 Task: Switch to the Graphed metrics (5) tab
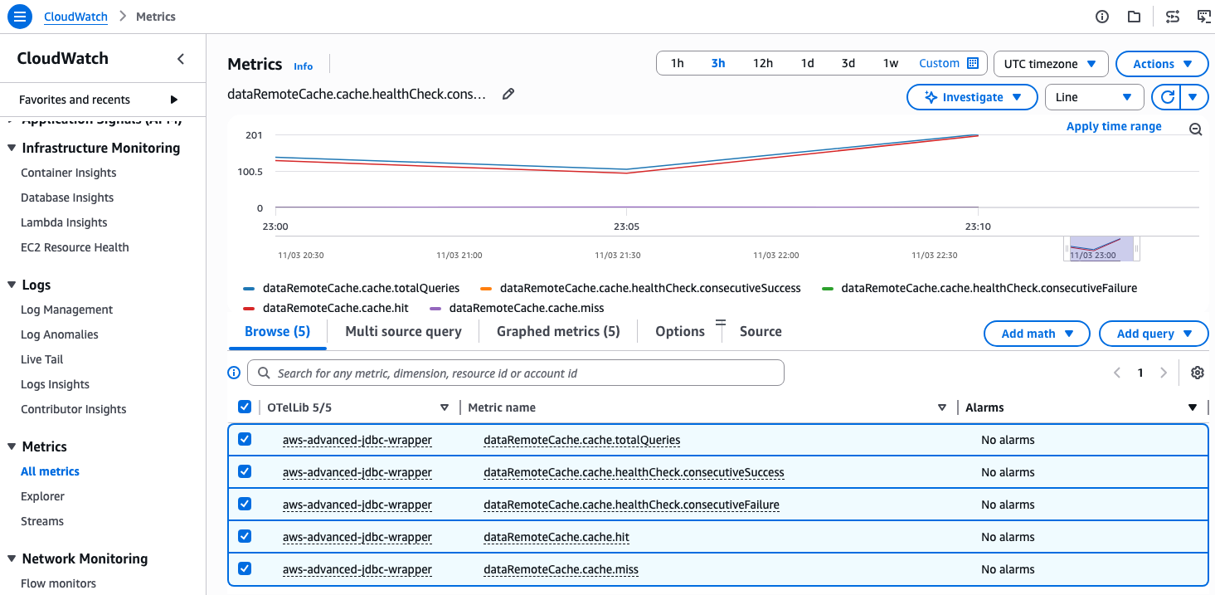(x=558, y=331)
